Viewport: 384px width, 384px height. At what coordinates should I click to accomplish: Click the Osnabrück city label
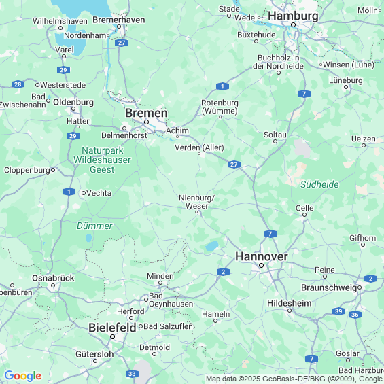click(53, 278)
